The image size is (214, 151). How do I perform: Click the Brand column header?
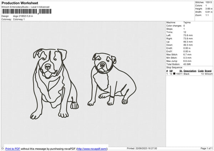(208, 71)
